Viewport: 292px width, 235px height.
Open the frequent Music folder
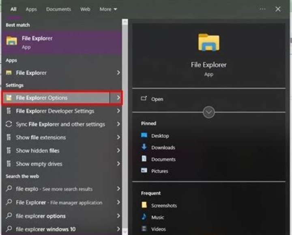[x=157, y=217]
